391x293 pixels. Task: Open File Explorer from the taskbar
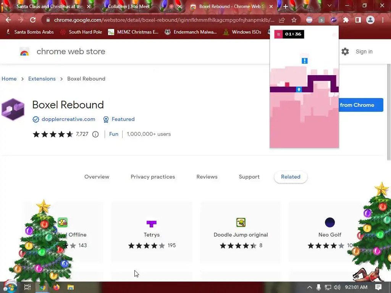pos(71,287)
